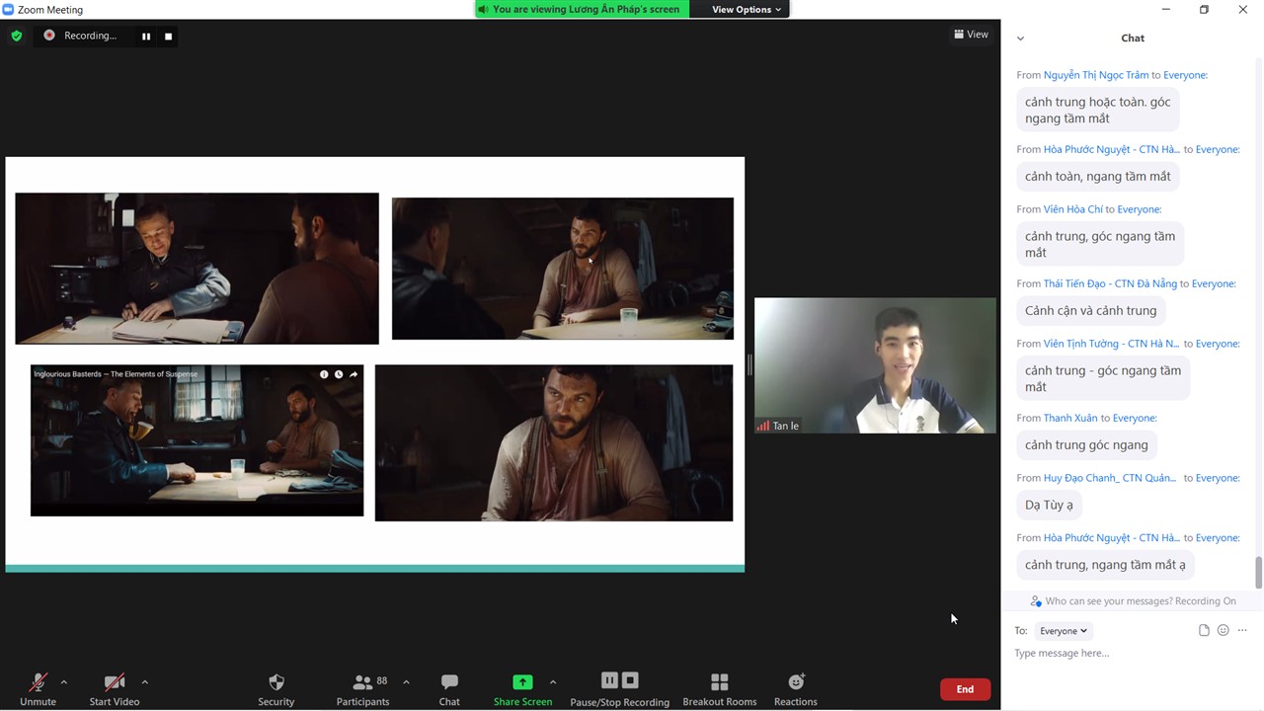Click sender name Viên Hòa Chí
The image size is (1264, 711).
pyautogui.click(x=1073, y=209)
